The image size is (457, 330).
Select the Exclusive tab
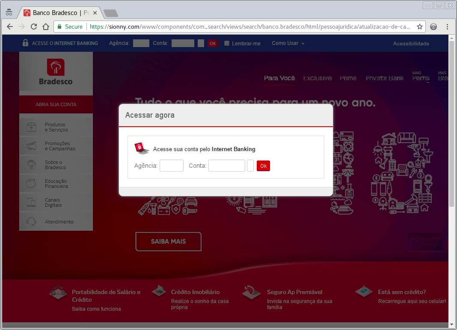click(318, 78)
